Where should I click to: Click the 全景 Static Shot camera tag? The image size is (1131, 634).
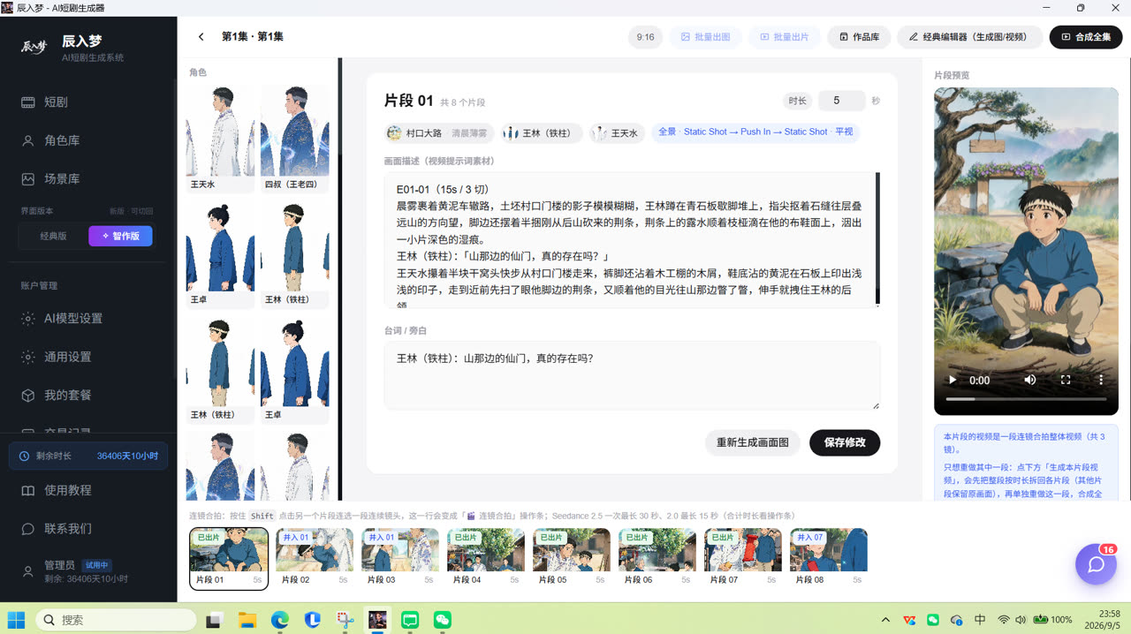[755, 132]
